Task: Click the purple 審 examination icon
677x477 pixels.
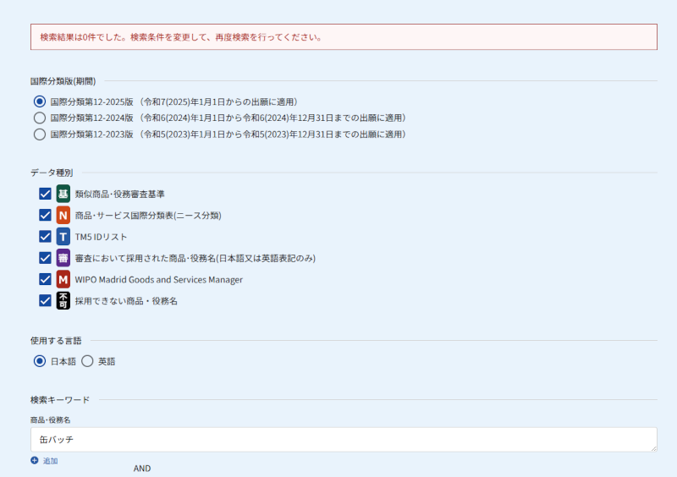Action: click(x=63, y=258)
